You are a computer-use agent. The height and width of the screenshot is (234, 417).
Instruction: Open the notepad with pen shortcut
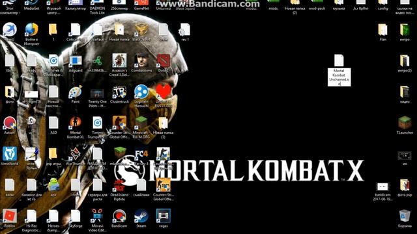click(32, 154)
